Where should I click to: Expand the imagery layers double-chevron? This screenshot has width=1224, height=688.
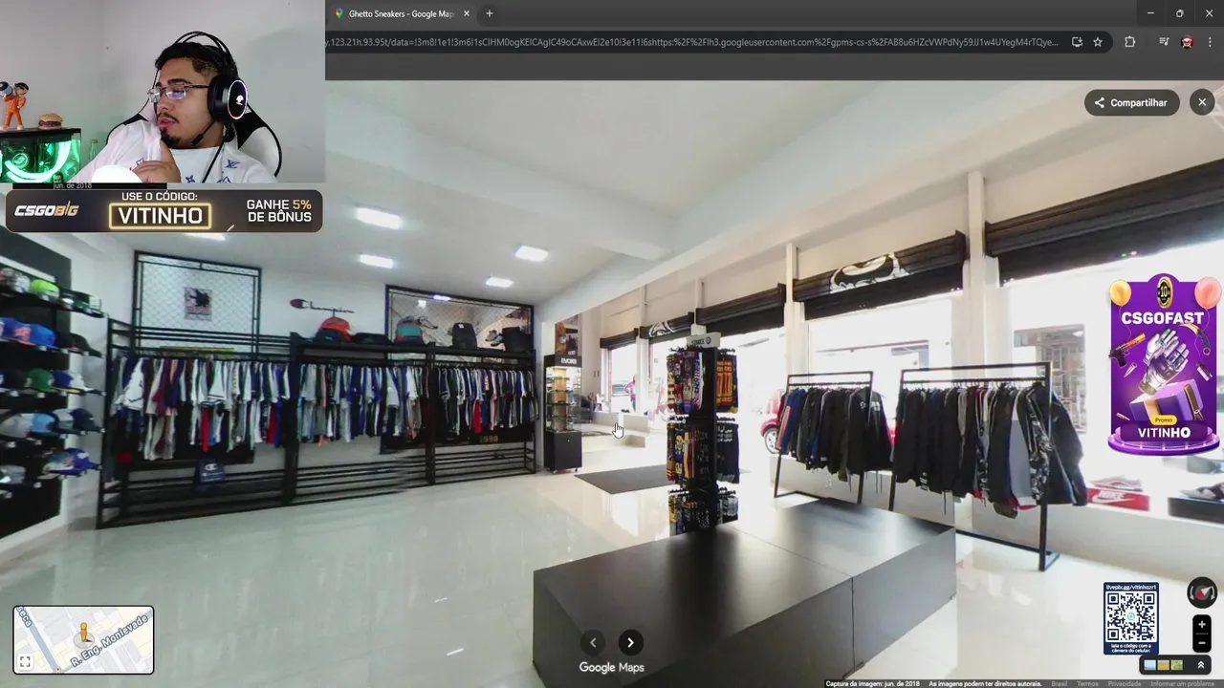coord(1201,665)
